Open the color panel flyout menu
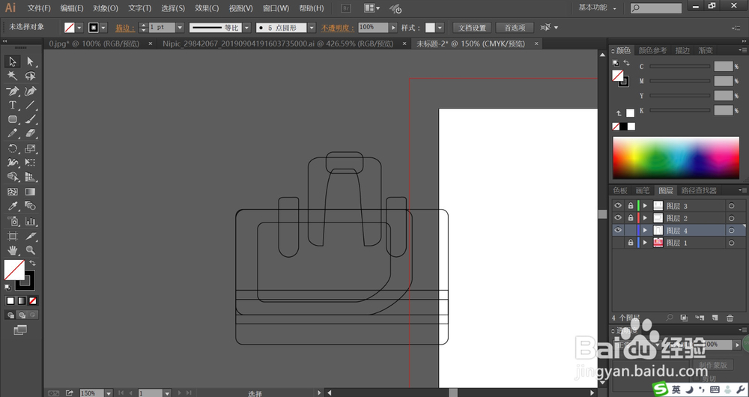This screenshot has width=749, height=397. (x=742, y=50)
